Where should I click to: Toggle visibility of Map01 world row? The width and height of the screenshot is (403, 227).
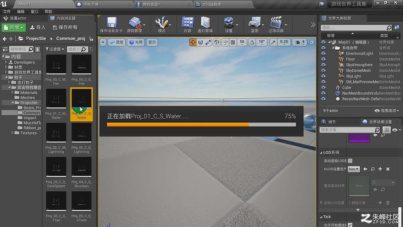pos(323,42)
